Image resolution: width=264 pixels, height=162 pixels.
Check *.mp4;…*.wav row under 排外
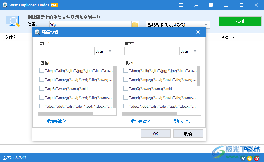(x=126, y=79)
